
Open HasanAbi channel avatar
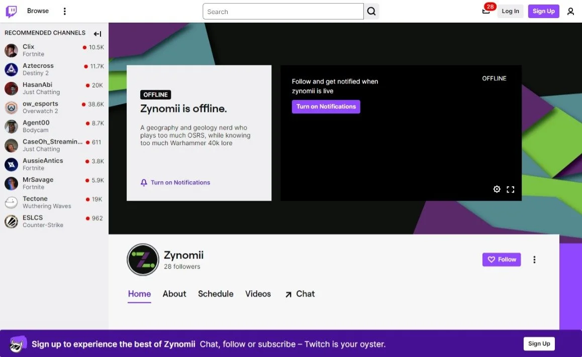[11, 88]
